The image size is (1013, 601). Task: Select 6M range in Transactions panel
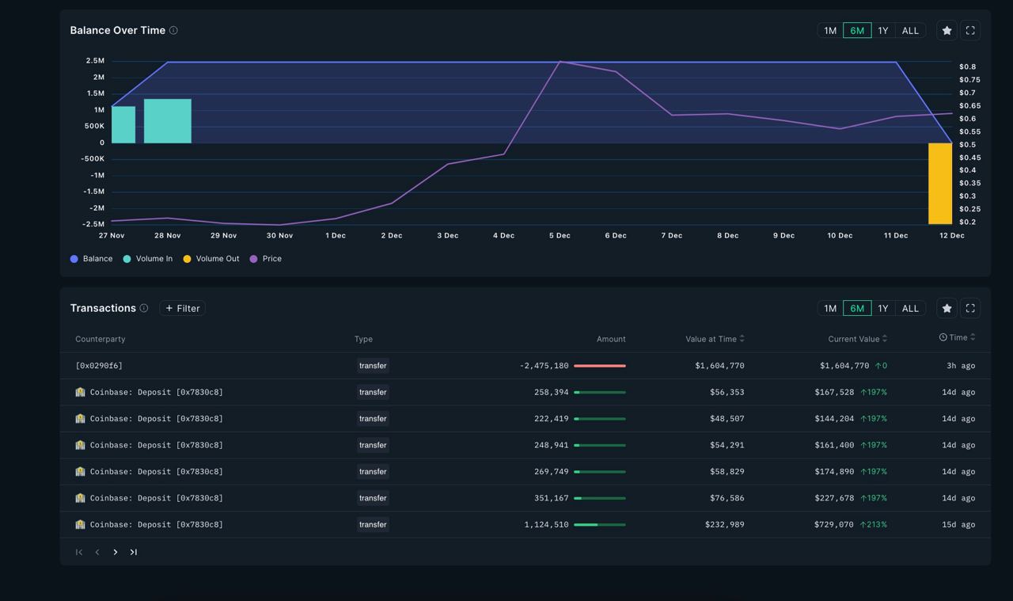857,308
